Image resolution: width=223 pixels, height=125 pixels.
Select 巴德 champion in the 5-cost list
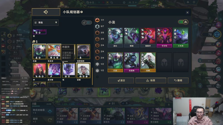point(40,52)
